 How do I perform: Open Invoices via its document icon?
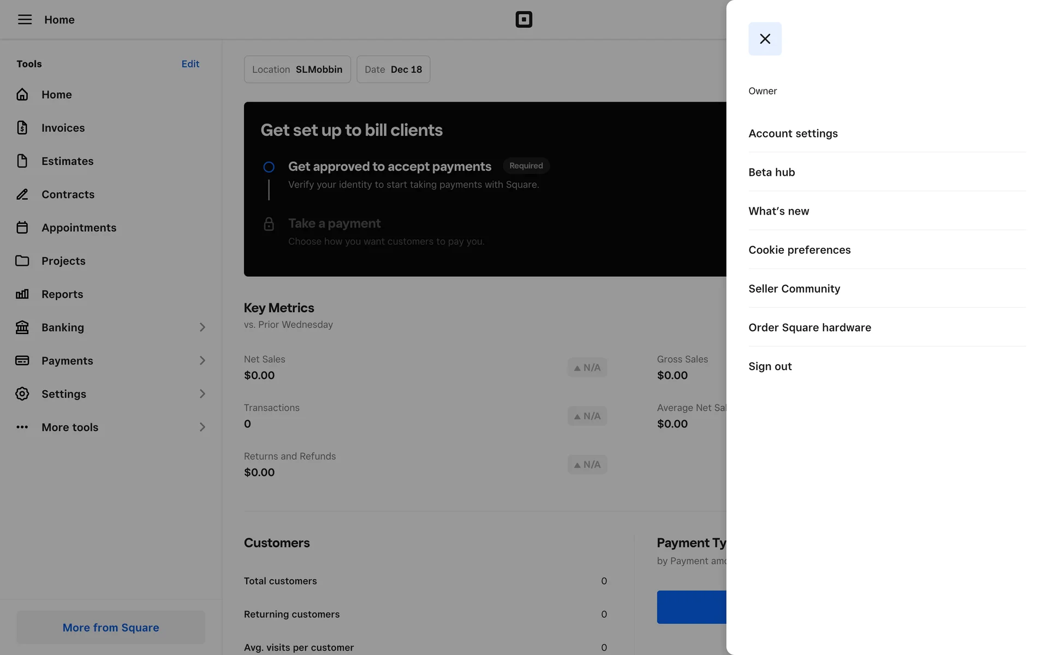pyautogui.click(x=22, y=128)
